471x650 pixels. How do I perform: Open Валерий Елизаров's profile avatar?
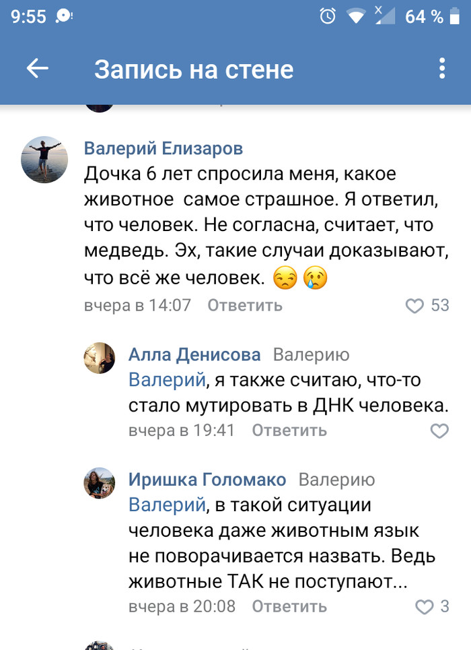pos(45,160)
